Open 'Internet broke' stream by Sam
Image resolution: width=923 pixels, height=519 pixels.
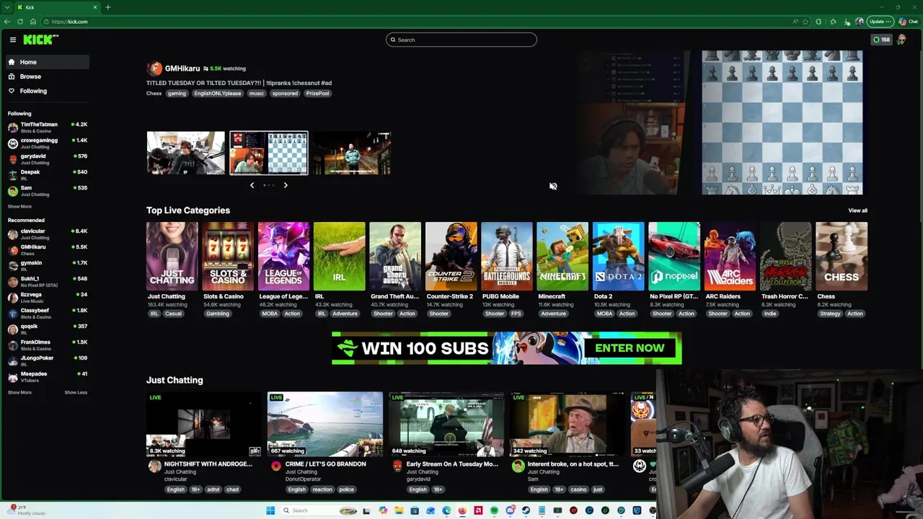tap(568, 425)
